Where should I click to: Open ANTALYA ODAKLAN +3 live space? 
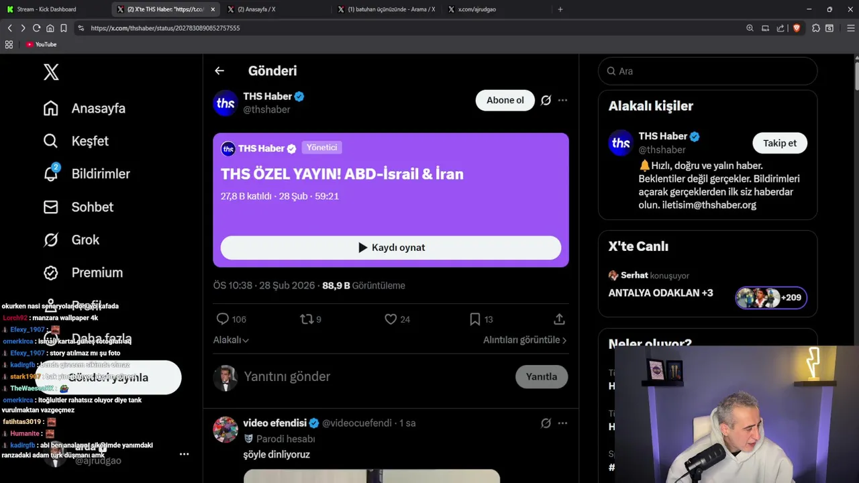[660, 293]
